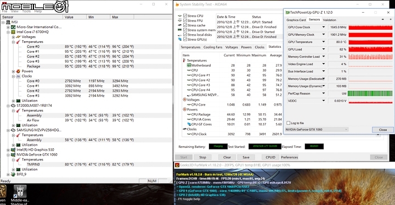Open the Validation tab in GPU-Z
Viewport: 395px width, 205px height.
pyautogui.click(x=330, y=20)
